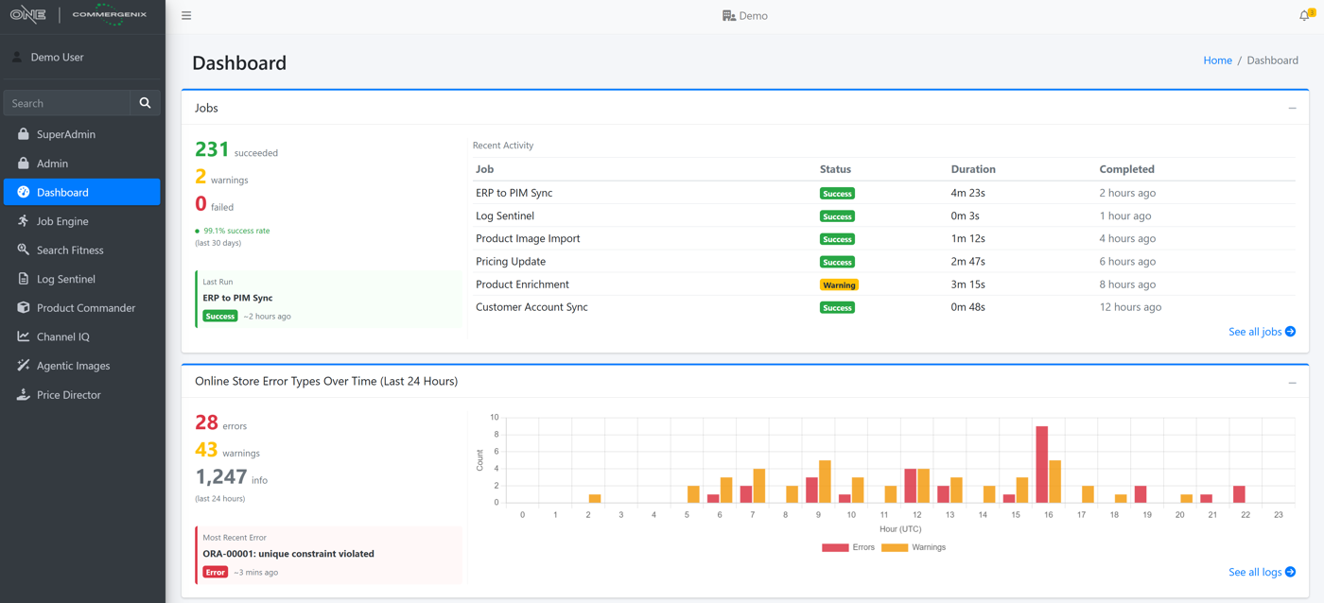Select the Product Image Import job row
Viewport: 1324px width, 603px height.
[x=884, y=238]
